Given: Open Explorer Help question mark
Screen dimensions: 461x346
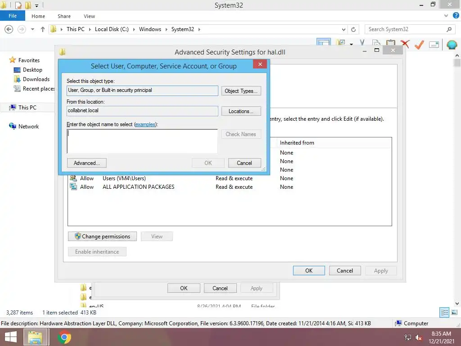Looking at the screenshot, I should (456, 16).
